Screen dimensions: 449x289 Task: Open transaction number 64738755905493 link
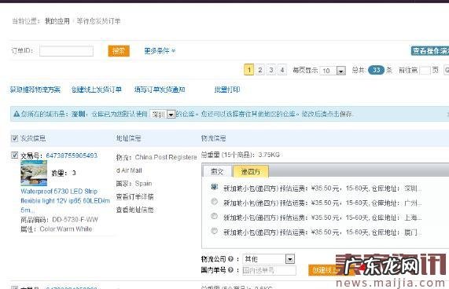click(x=72, y=155)
